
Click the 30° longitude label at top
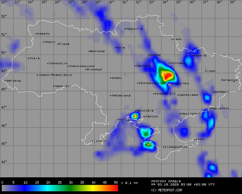(111, 2)
